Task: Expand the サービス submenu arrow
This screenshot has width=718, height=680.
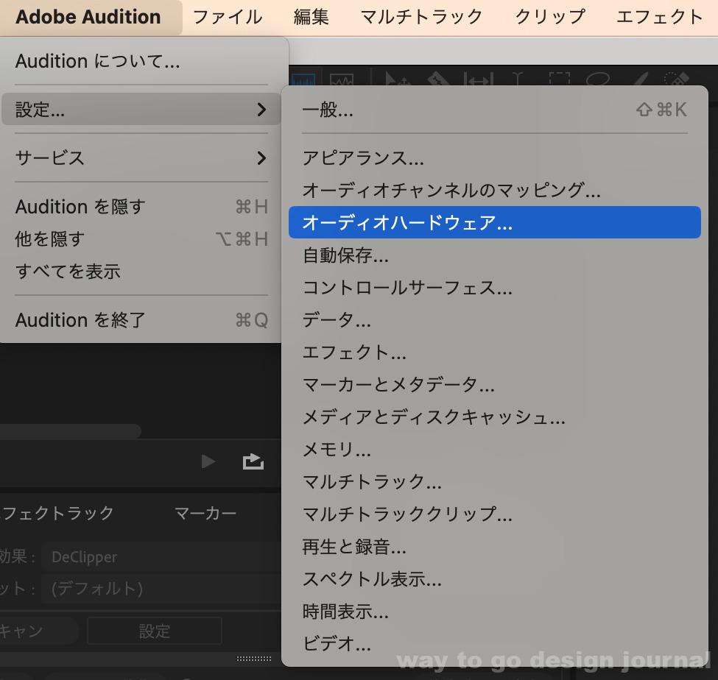Action: 261,158
